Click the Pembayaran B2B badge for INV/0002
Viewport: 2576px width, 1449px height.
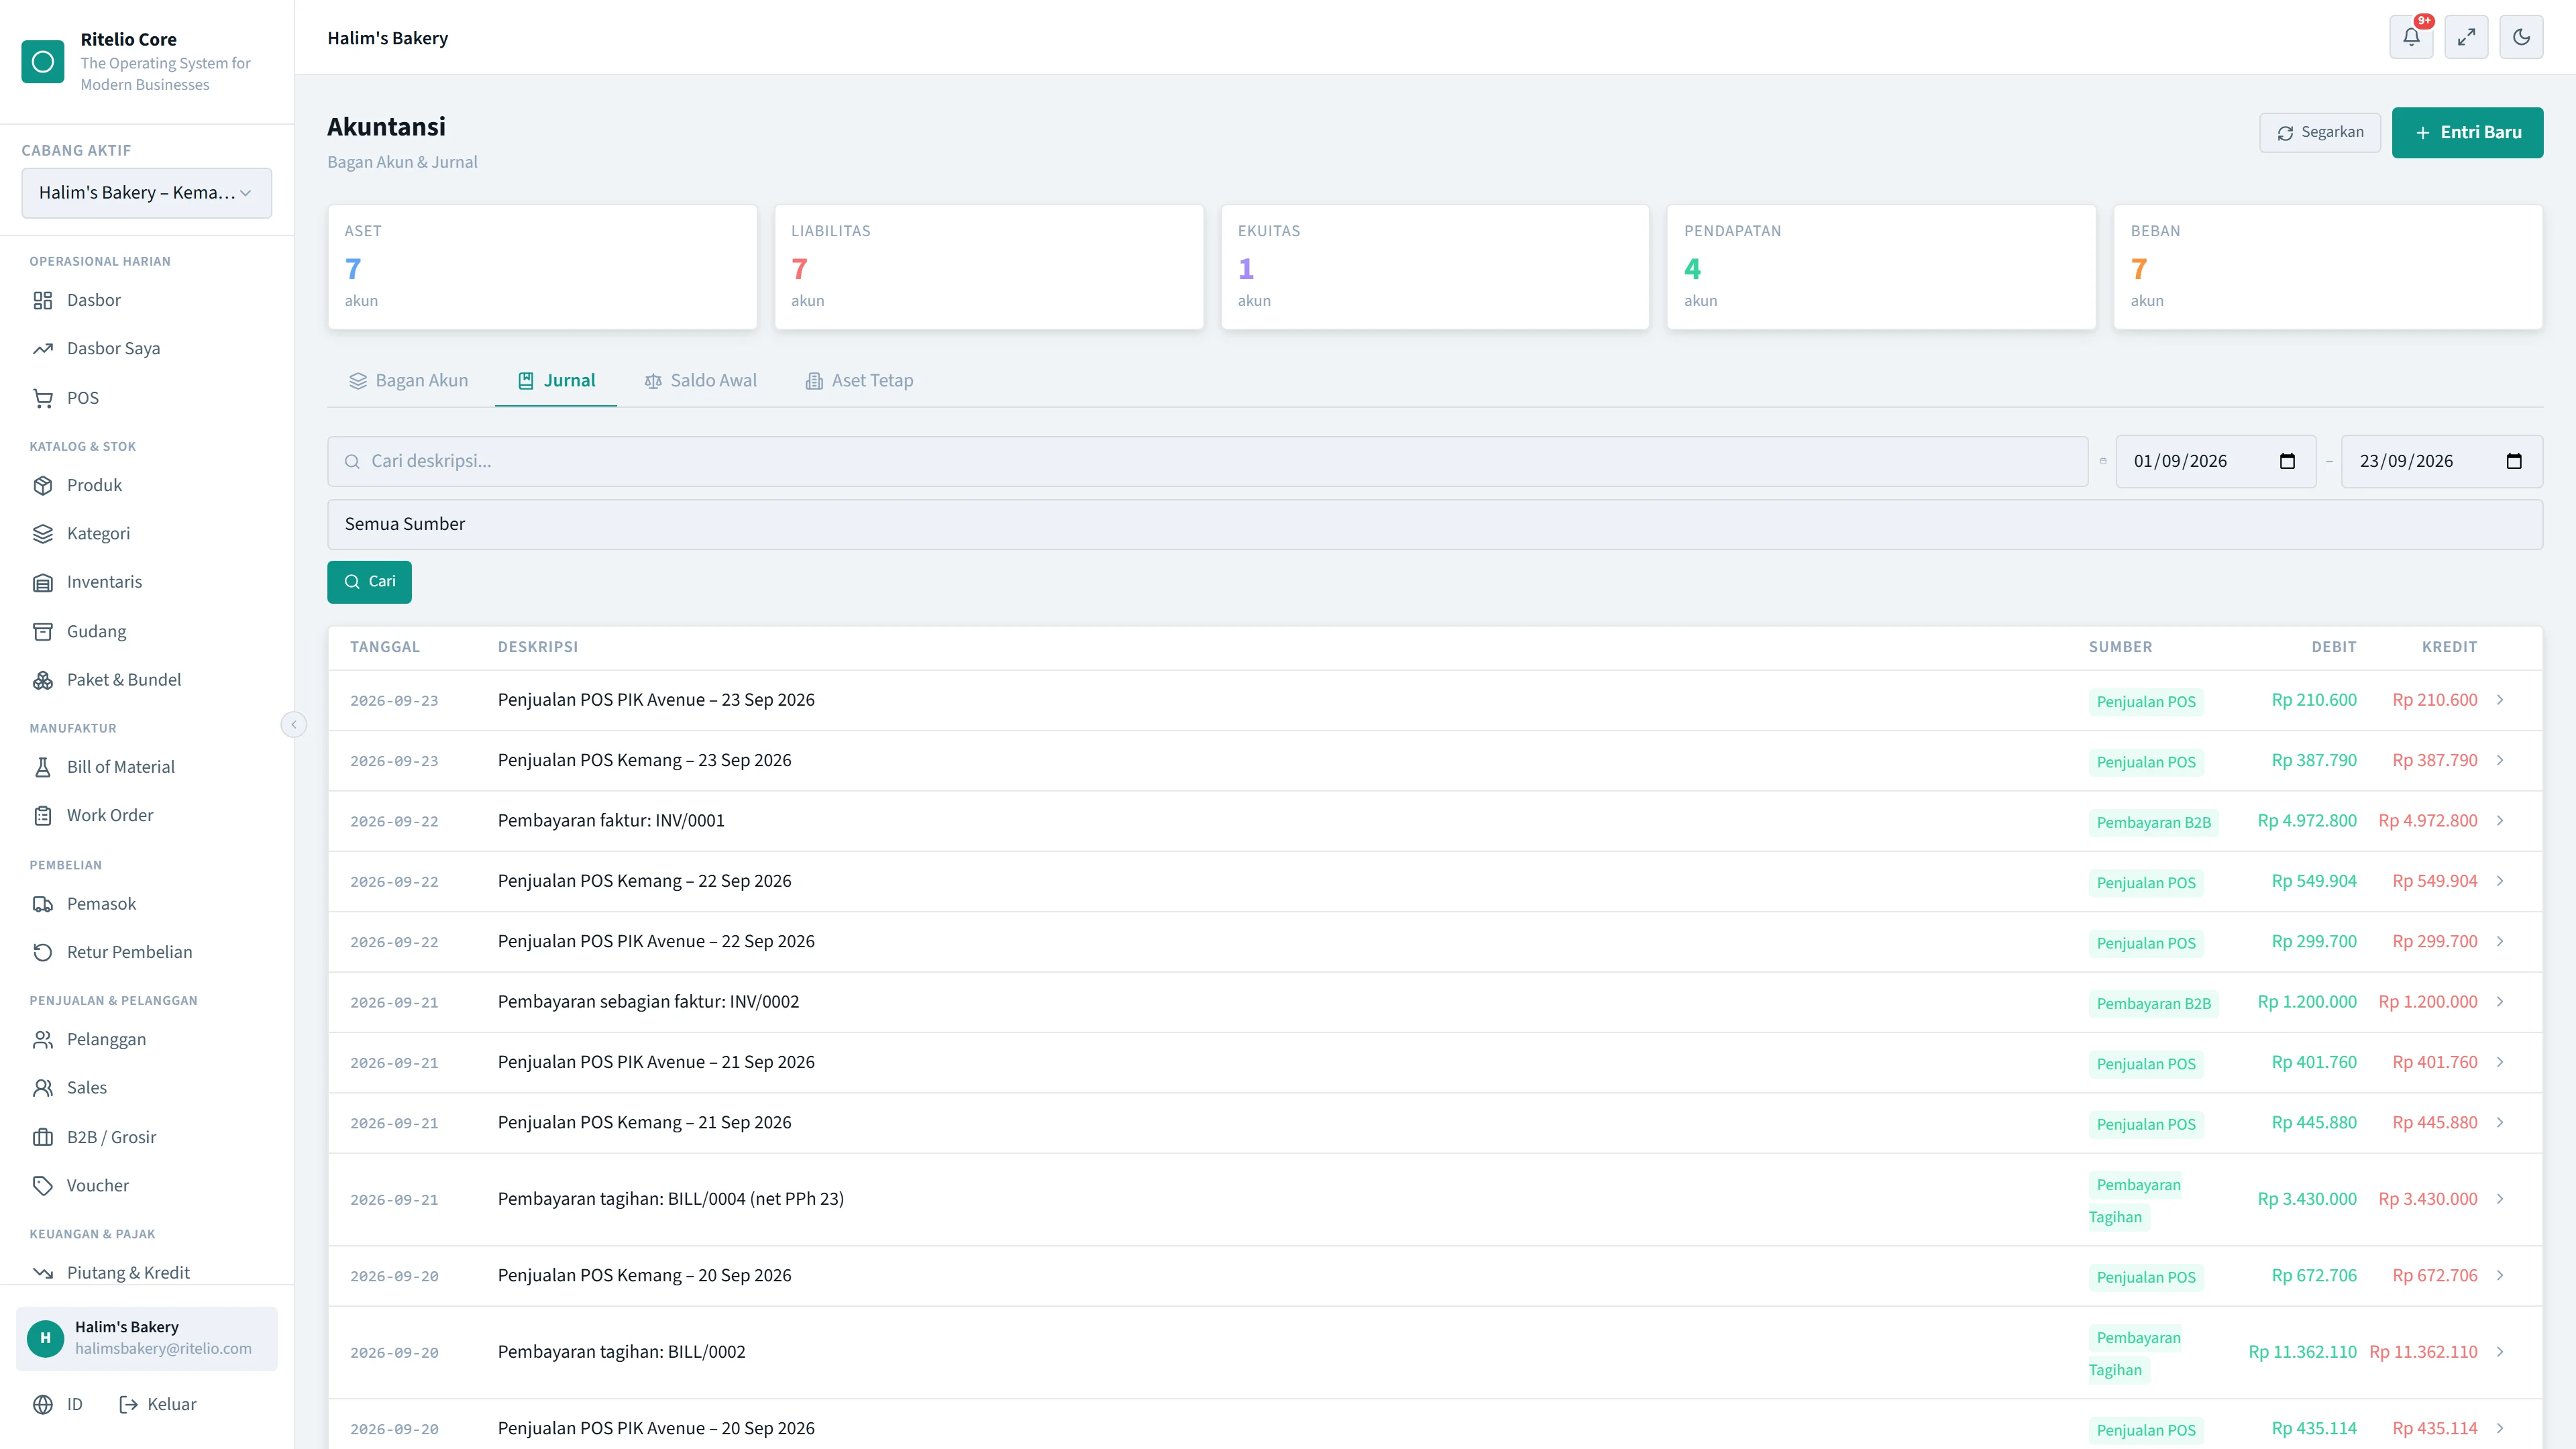point(2153,1003)
